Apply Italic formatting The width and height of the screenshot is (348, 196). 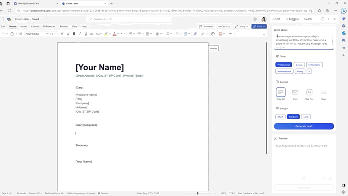click(x=80, y=34)
